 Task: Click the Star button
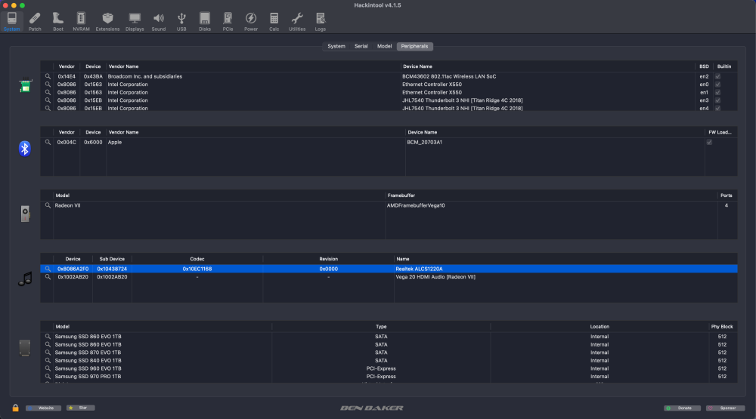click(x=81, y=408)
